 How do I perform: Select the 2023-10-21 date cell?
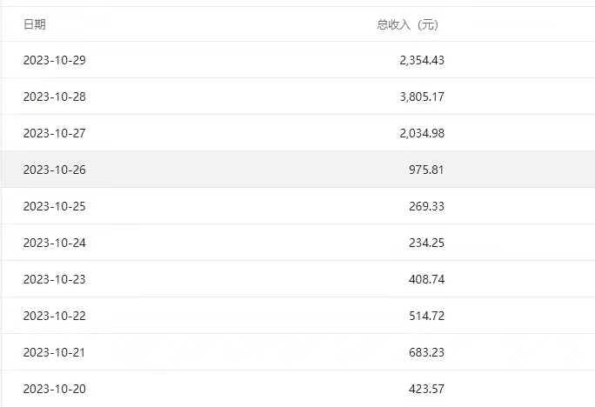(x=54, y=352)
